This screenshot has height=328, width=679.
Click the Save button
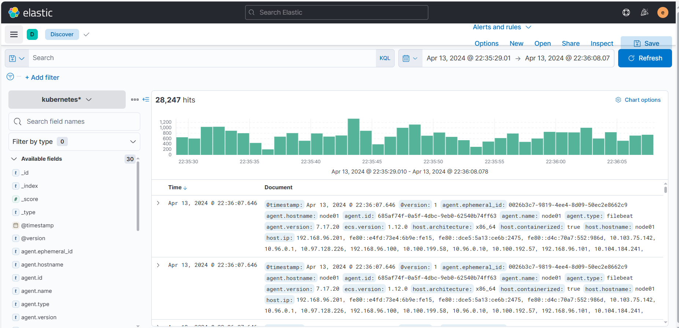tap(646, 43)
